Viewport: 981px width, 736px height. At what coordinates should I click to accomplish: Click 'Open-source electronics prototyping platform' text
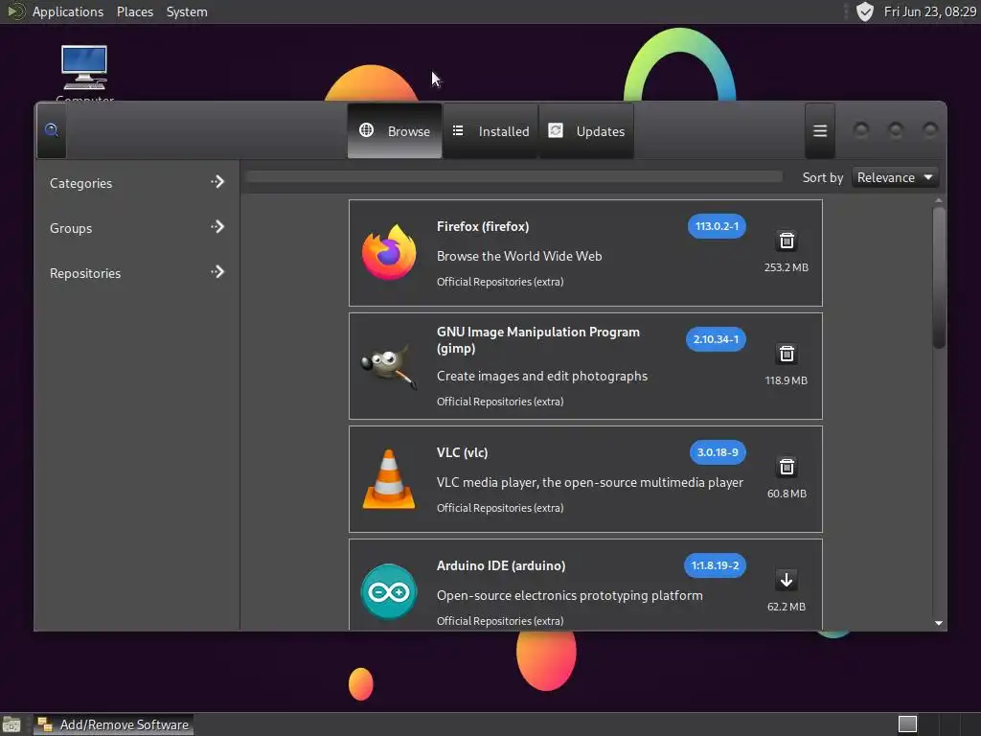[569, 595]
